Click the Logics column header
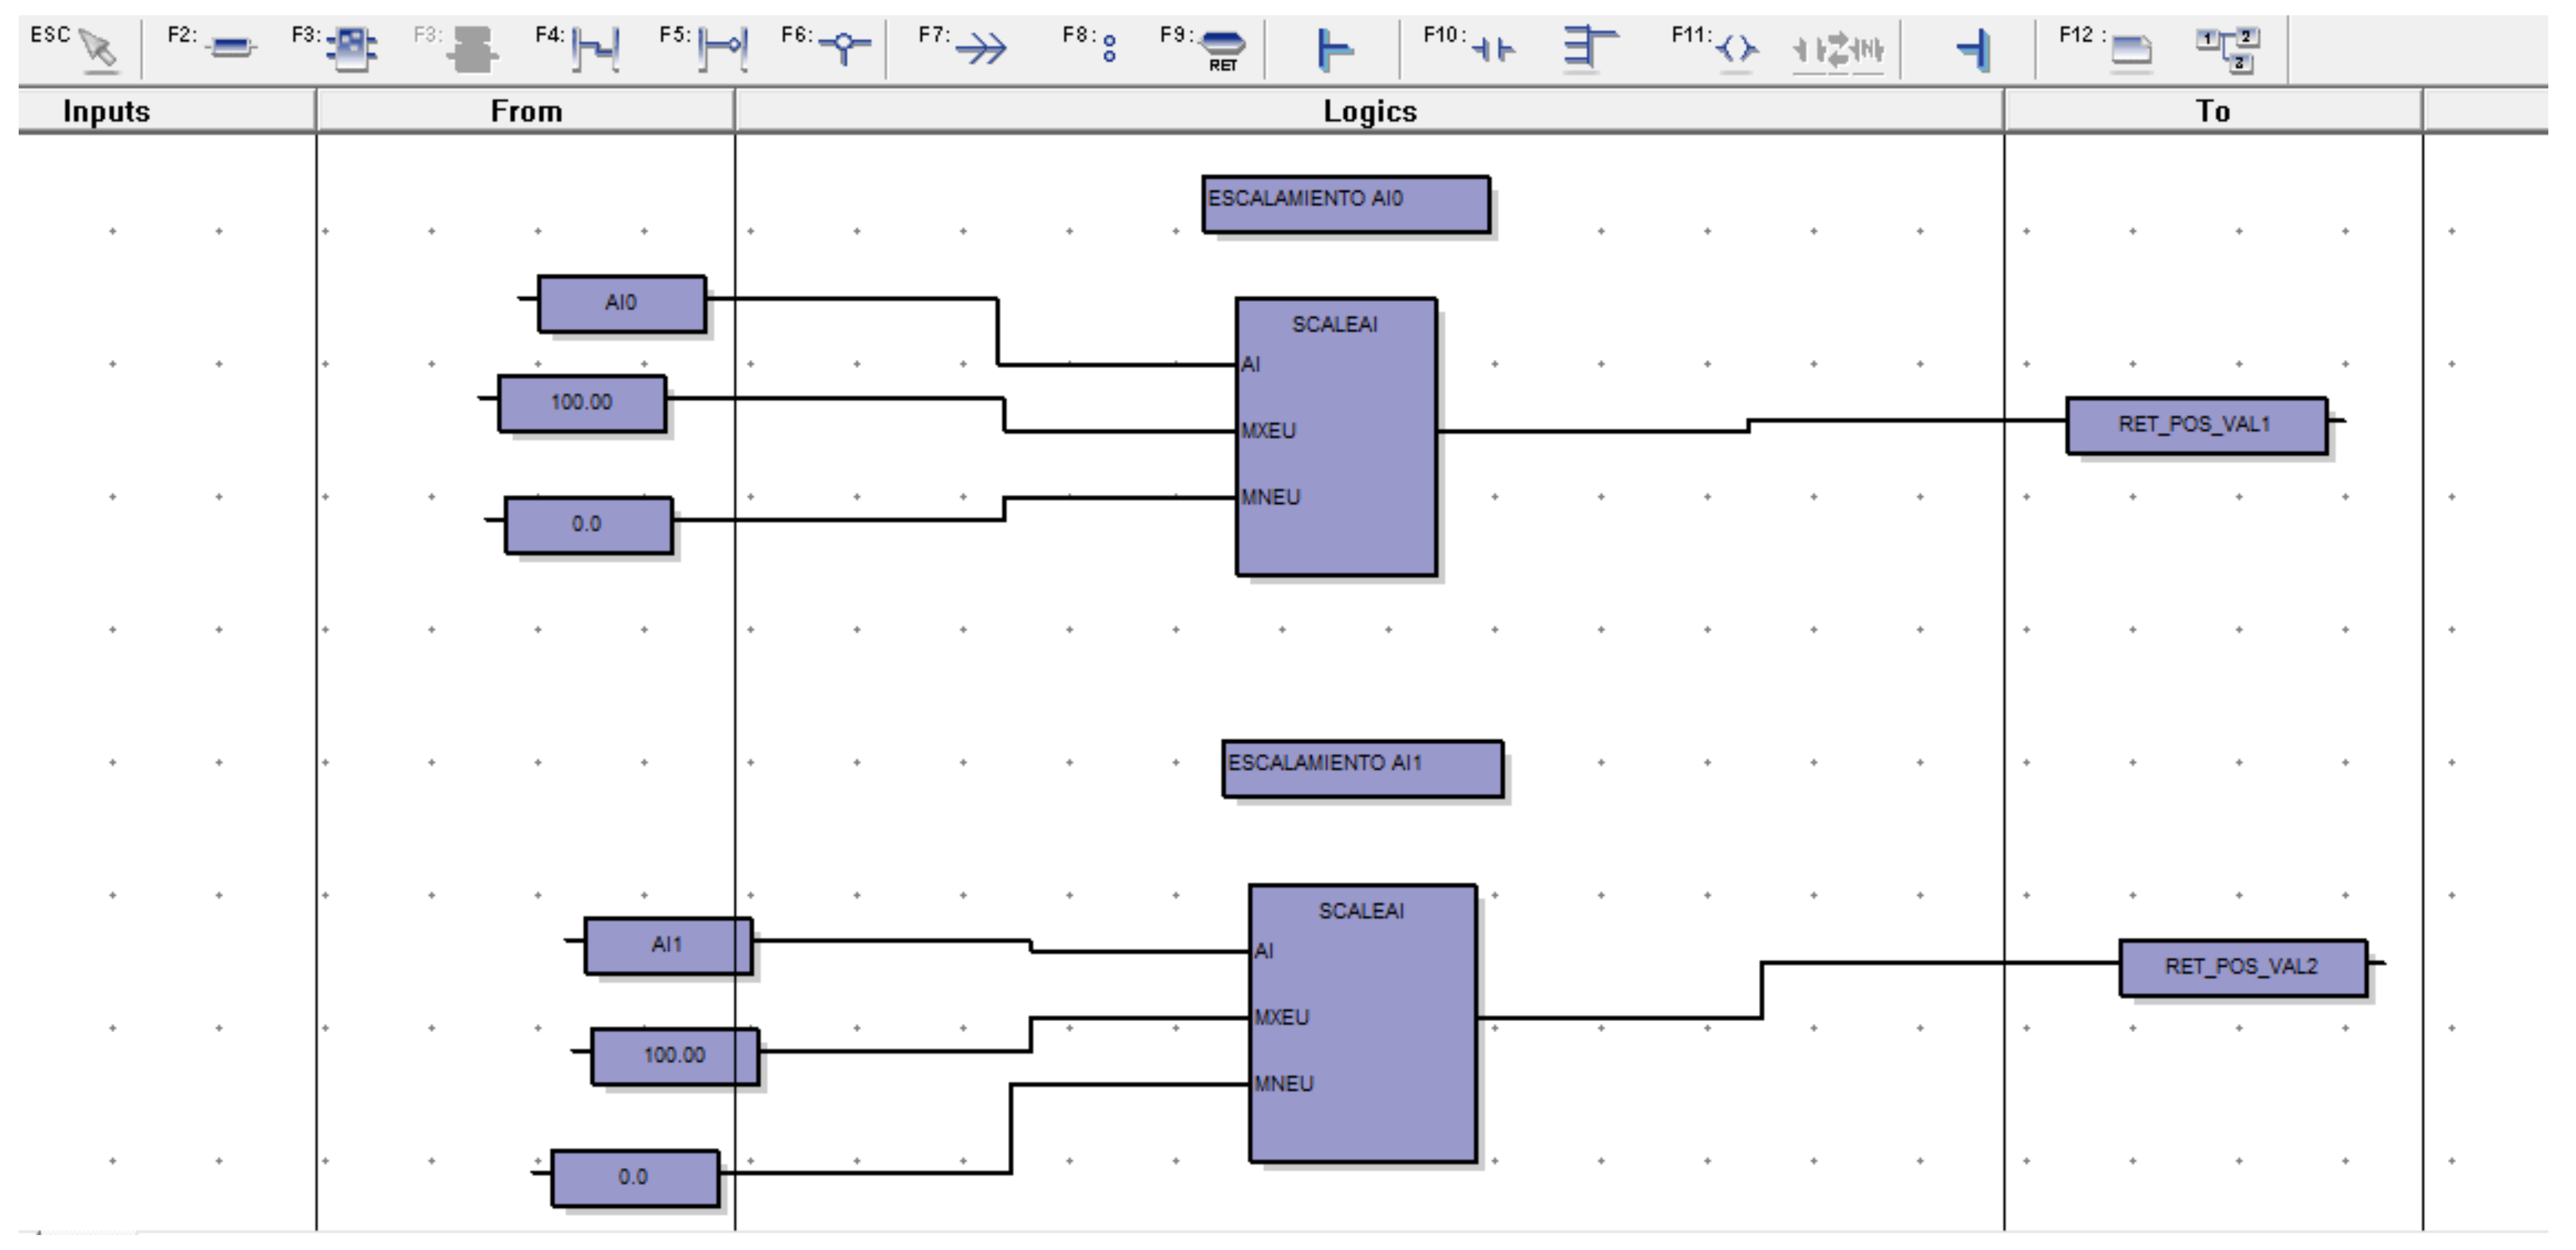Image resolution: width=2576 pixels, height=1250 pixels. (1369, 111)
